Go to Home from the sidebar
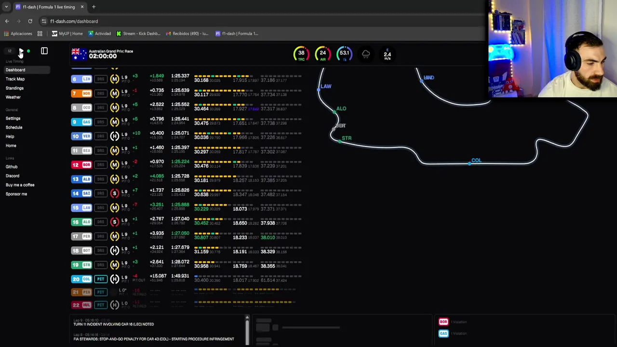This screenshot has width=617, height=347. pos(11,146)
